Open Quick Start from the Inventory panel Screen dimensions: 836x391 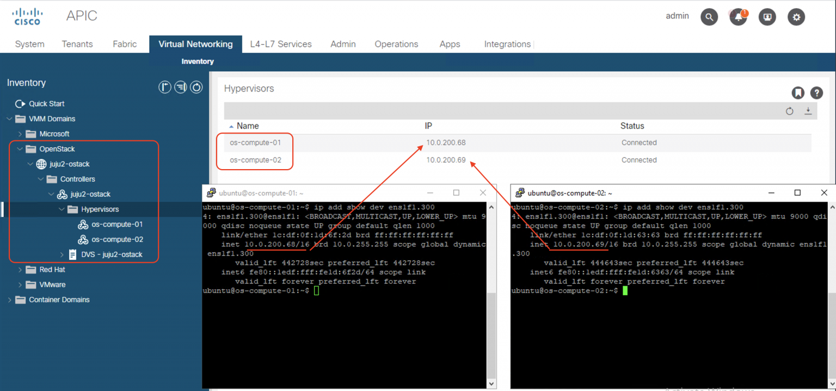46,103
